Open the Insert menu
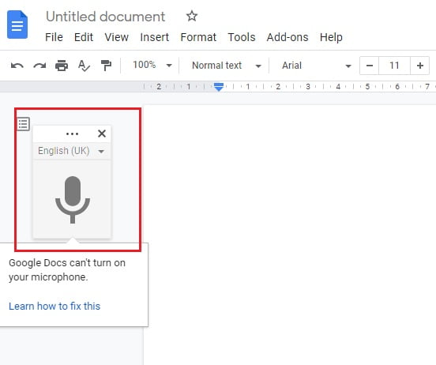Screen dimensions: 436x365 pos(154,37)
